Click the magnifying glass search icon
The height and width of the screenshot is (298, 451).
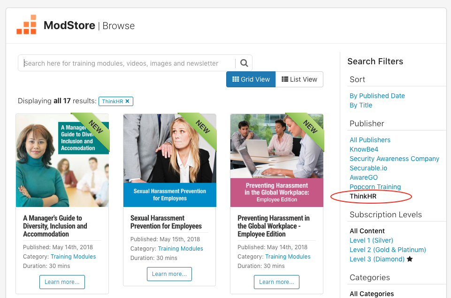[244, 63]
